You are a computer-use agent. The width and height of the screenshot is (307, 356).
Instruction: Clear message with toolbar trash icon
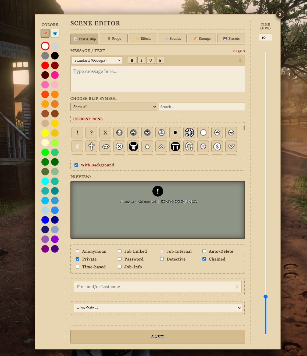[x=240, y=61]
